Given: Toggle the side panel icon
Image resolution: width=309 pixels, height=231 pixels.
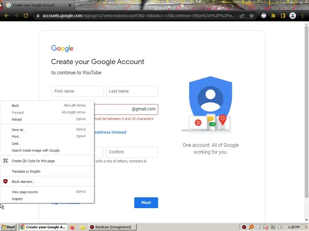Looking at the screenshot, I should (x=283, y=16).
